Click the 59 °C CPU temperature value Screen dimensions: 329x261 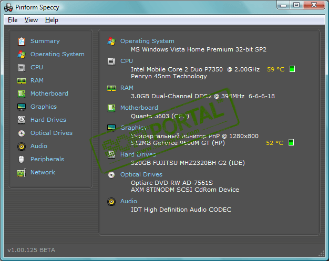pos(276,69)
